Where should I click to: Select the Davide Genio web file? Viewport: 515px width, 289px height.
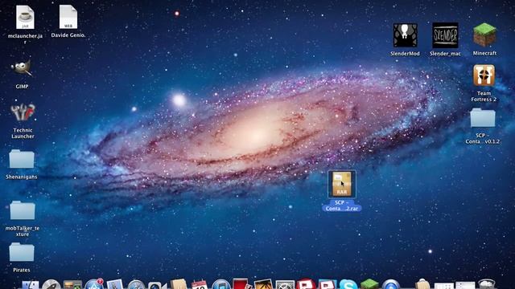click(68, 17)
